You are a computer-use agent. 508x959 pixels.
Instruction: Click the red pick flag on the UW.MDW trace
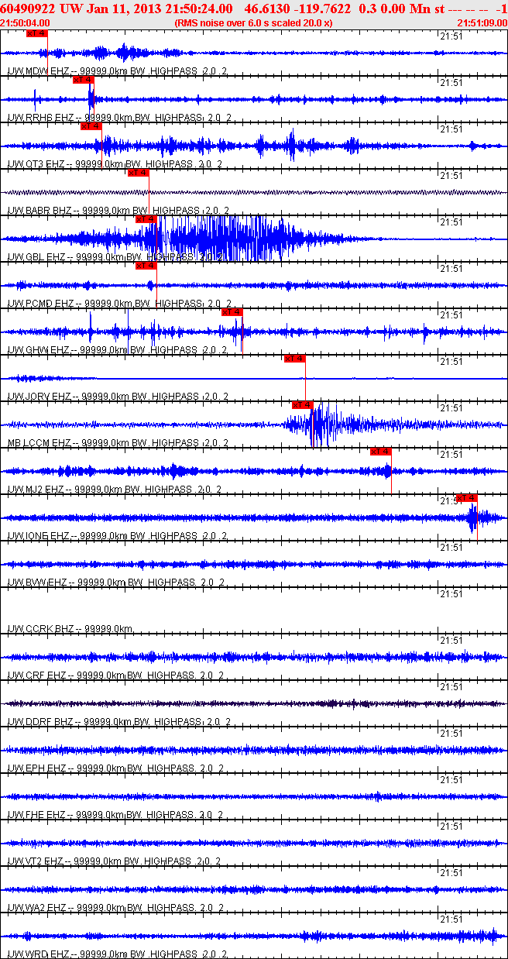pos(36,33)
